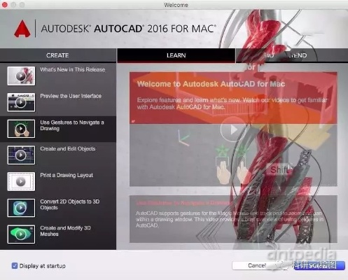The image size is (348, 280).
Task: Play the Print a Drawing Layout thumbnail
Action: point(21,181)
